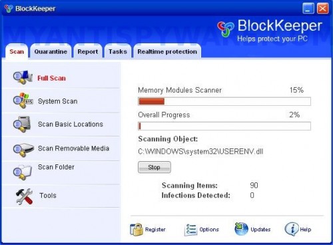
Task: Open the Help info bubble icon
Action: click(292, 229)
